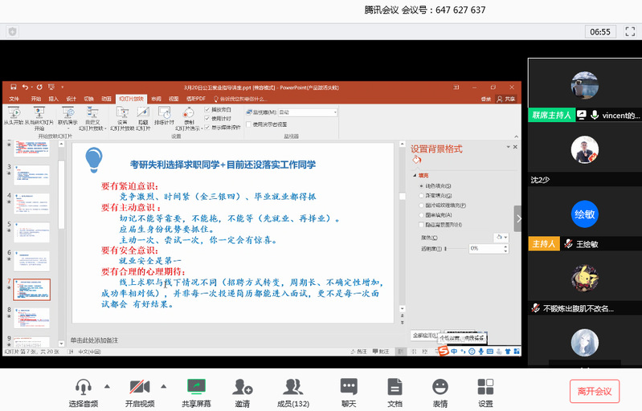Toggle 播放旁白 checkbox in ribbon

point(207,109)
